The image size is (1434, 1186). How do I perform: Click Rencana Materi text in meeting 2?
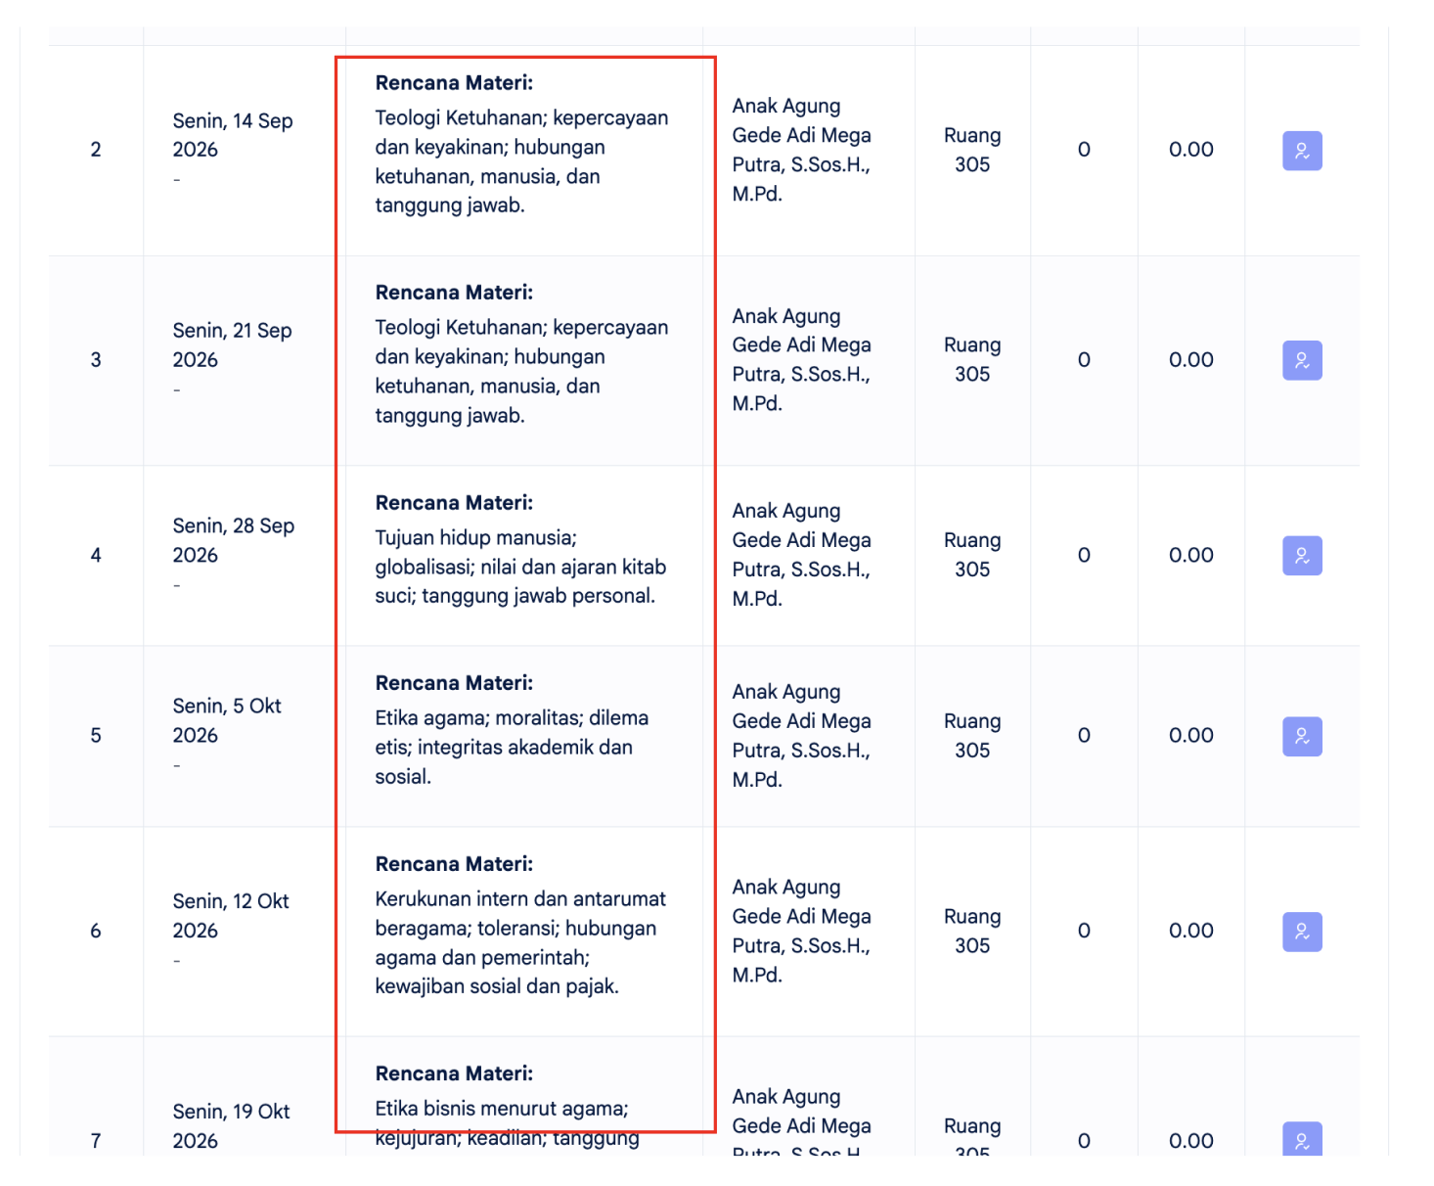point(454,83)
